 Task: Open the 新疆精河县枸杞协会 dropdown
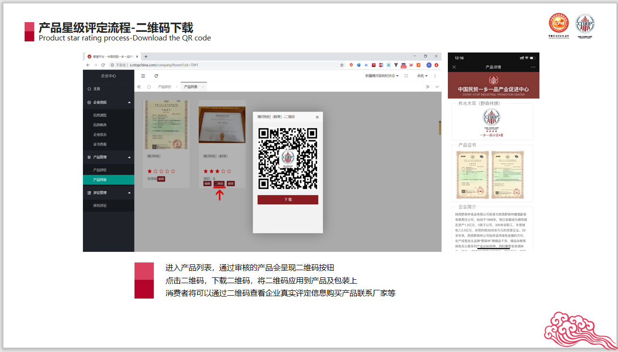[x=382, y=76]
